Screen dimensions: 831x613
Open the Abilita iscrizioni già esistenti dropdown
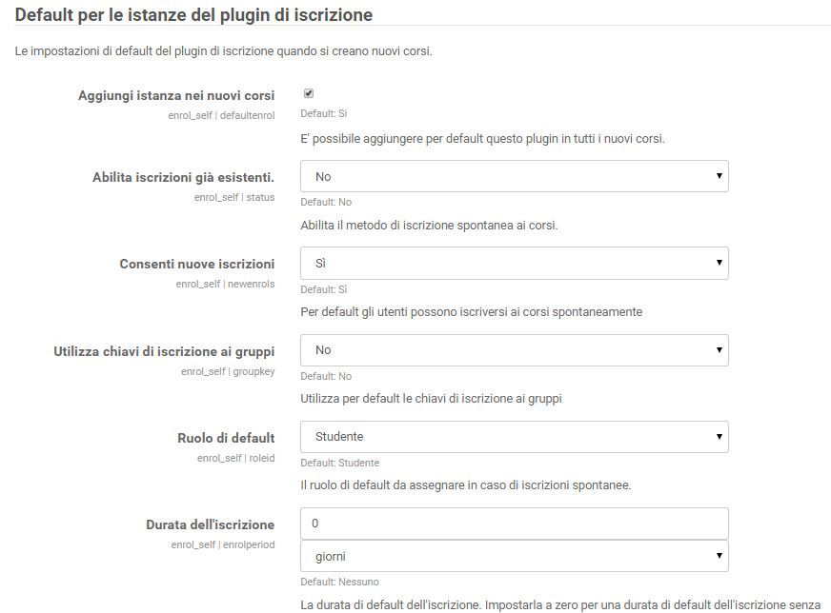coord(514,176)
